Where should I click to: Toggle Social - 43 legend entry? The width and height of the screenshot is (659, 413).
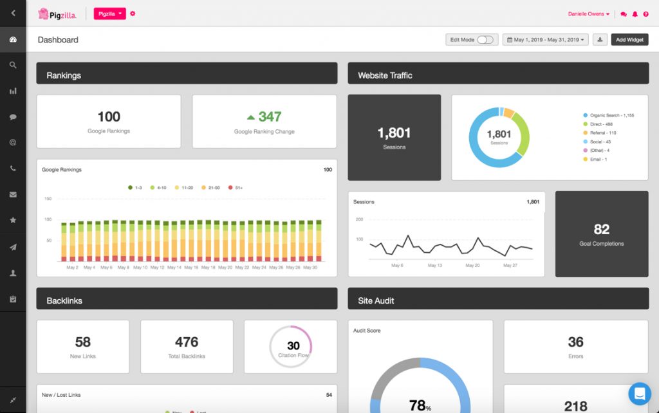[x=597, y=142]
